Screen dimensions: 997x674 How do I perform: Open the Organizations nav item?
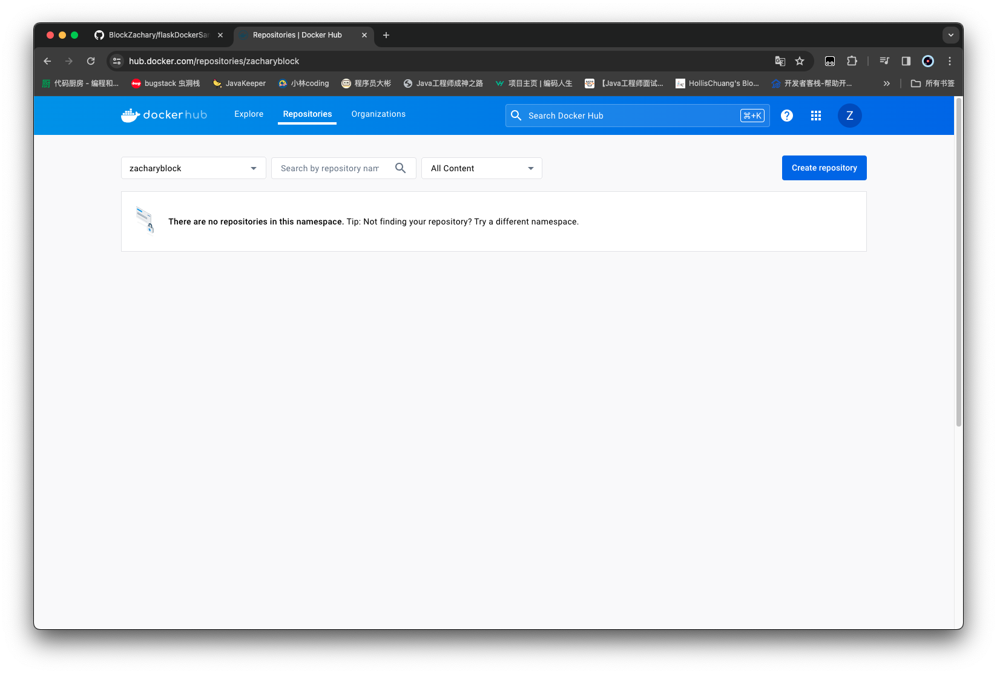pos(378,114)
